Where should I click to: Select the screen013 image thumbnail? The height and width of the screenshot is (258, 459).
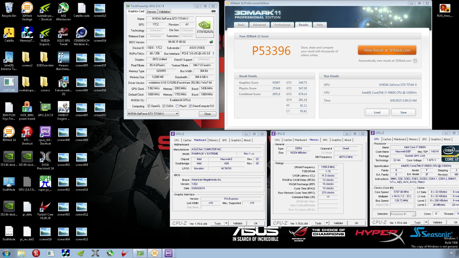click(100, 10)
